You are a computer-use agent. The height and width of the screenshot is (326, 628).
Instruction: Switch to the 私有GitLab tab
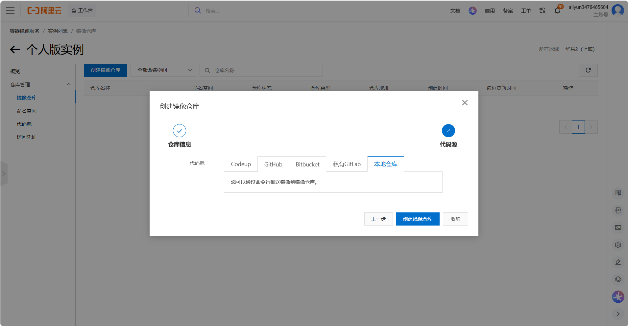tap(347, 164)
